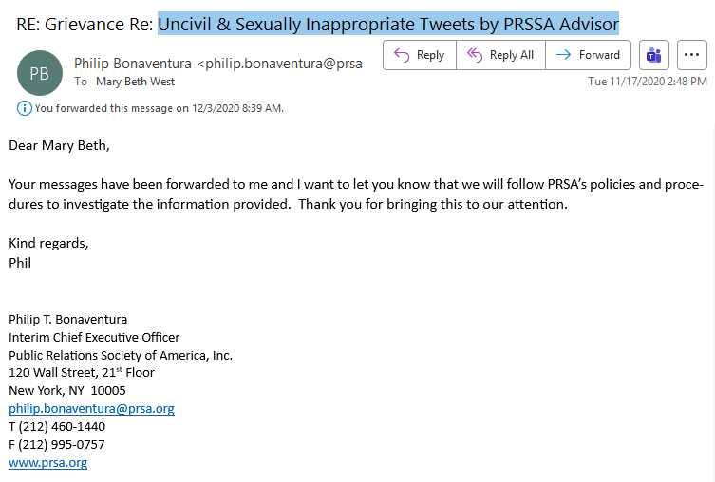The width and height of the screenshot is (715, 482).
Task: Click the Reply All button
Action: click(x=500, y=55)
